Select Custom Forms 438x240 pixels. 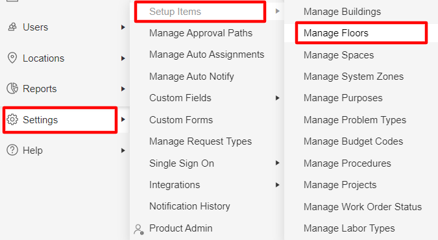click(181, 120)
